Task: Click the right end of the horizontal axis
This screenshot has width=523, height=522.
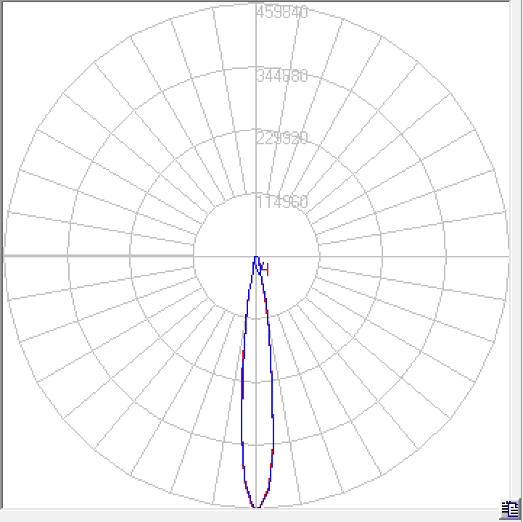Action: [x=507, y=256]
